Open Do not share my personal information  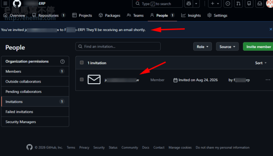[223, 148]
